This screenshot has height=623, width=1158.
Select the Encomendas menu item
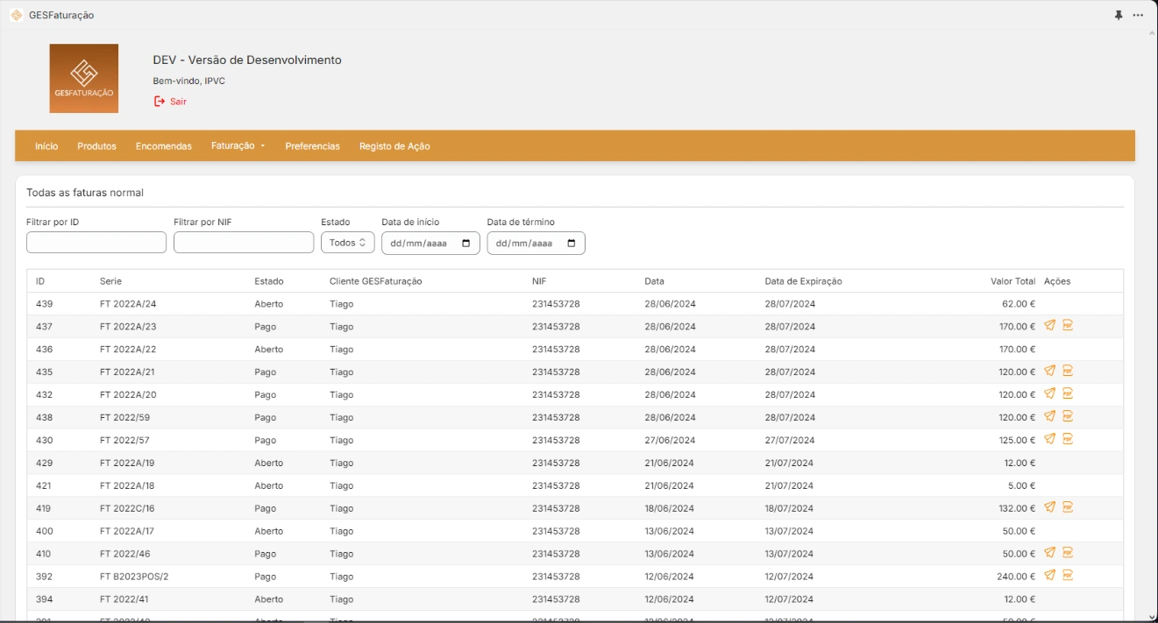(164, 145)
